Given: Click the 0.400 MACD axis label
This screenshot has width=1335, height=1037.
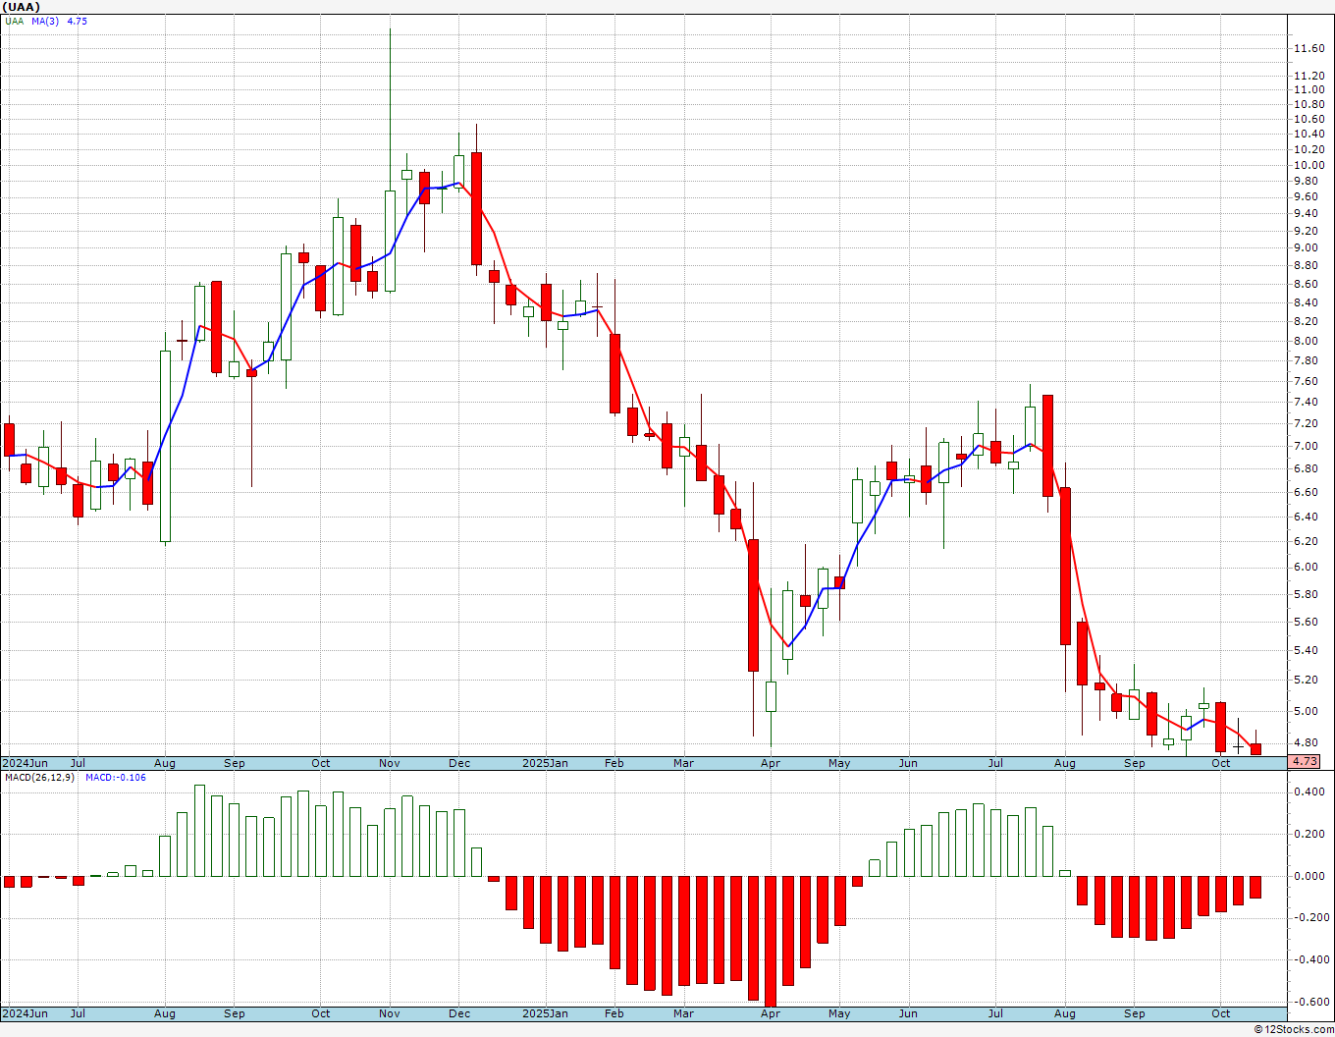Looking at the screenshot, I should pyautogui.click(x=1311, y=791).
